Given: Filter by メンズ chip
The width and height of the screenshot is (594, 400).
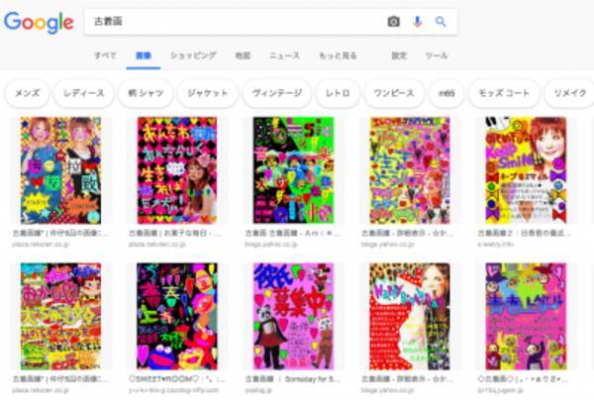Looking at the screenshot, I should (x=27, y=93).
